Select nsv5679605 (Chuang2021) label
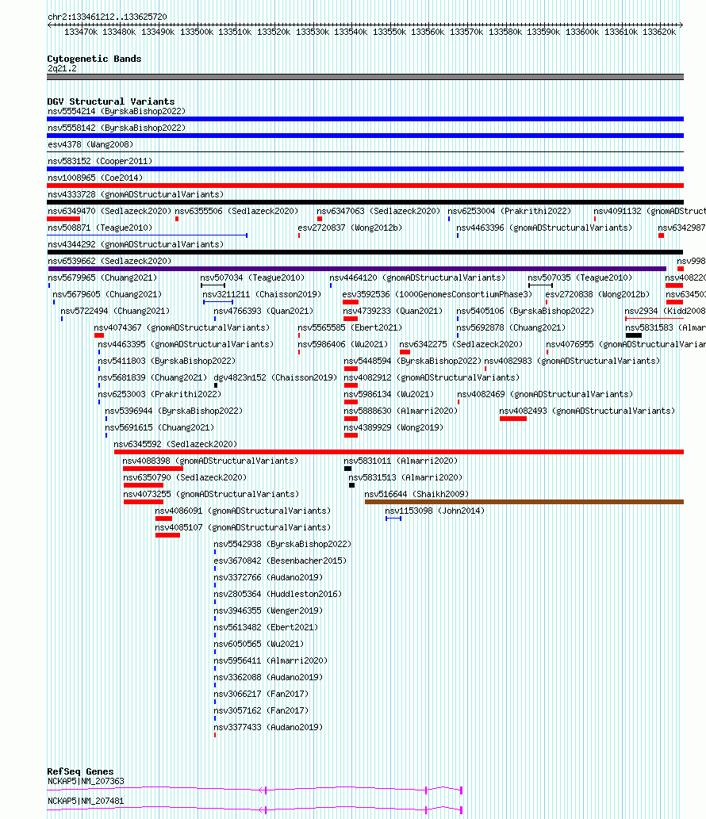Viewport: 706px width, 819px height. coord(107,295)
